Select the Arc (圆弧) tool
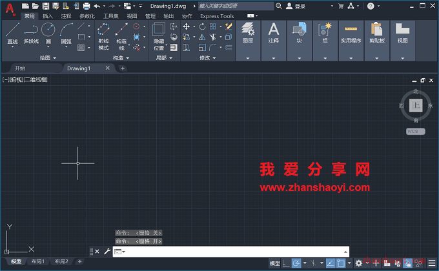 [x=66, y=33]
